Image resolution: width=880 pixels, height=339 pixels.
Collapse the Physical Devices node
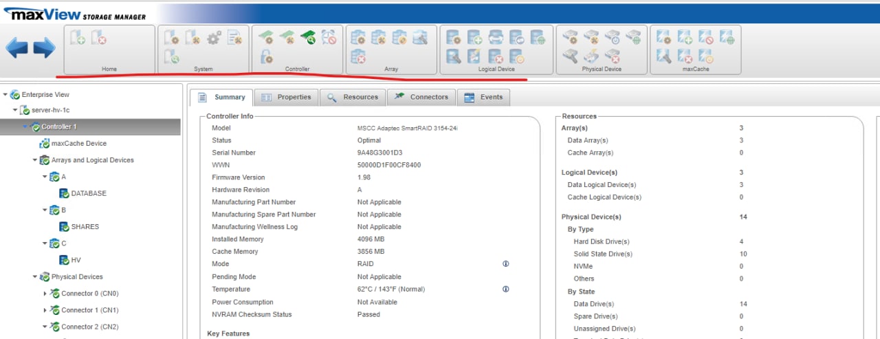[35, 276]
